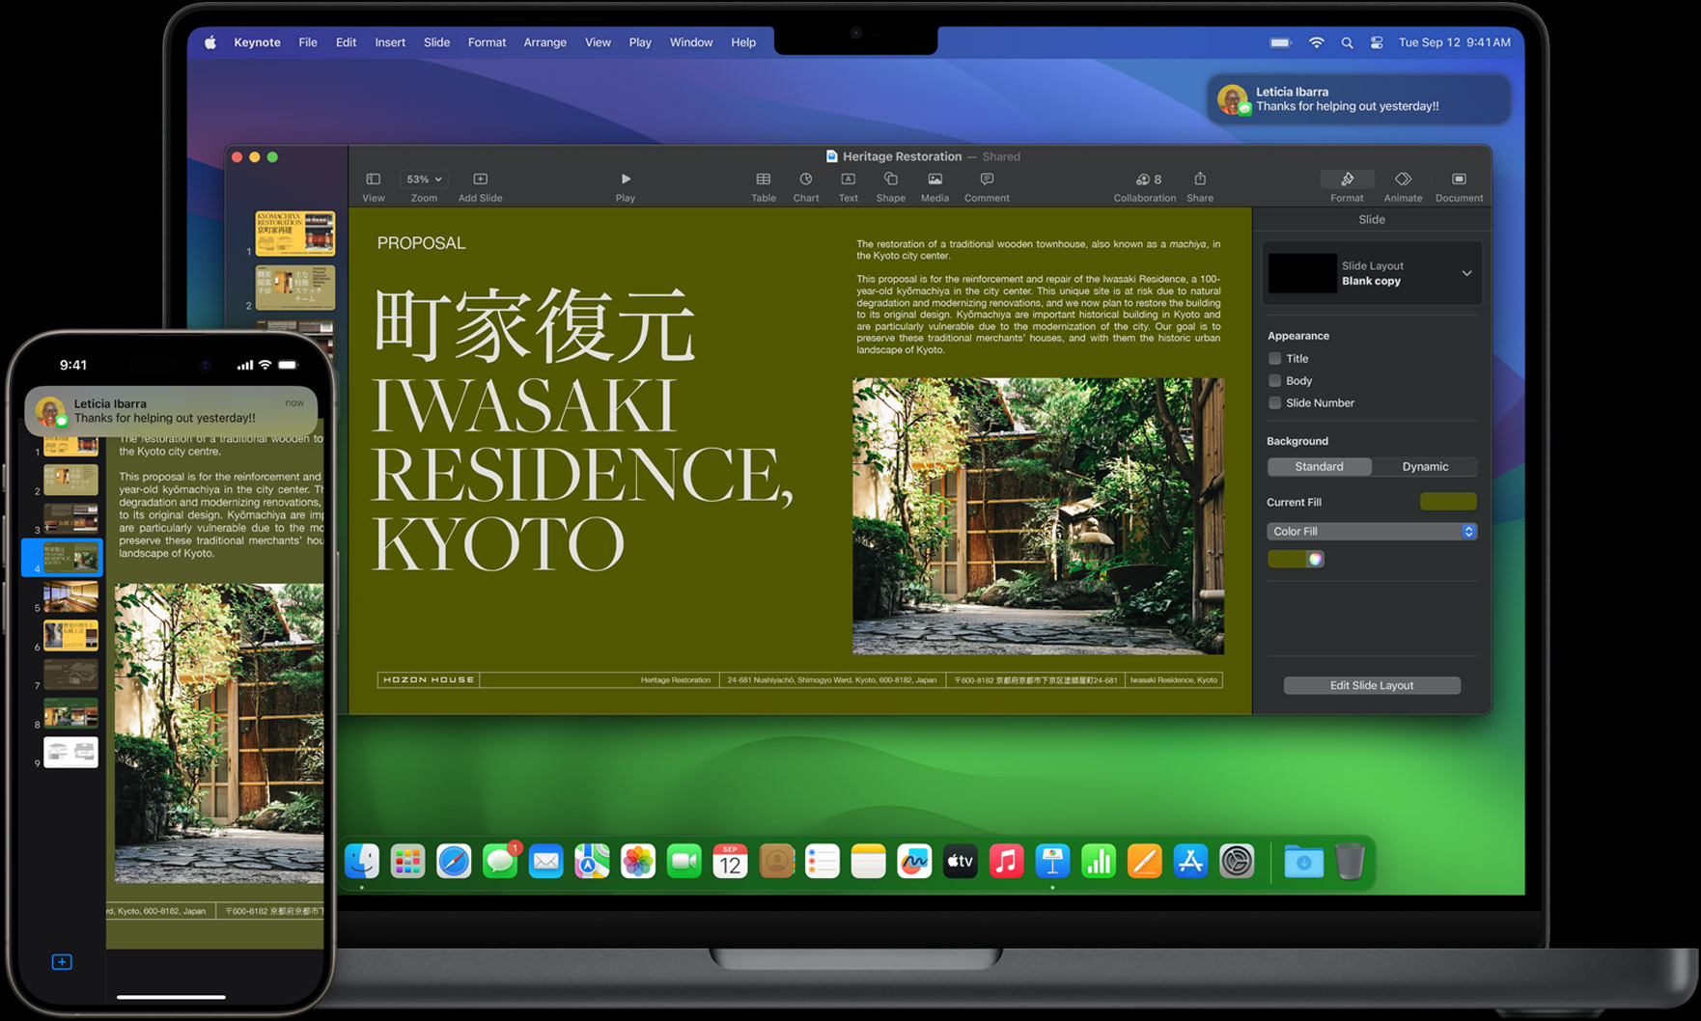Open the Collaboration button showing 8

coord(1147,179)
